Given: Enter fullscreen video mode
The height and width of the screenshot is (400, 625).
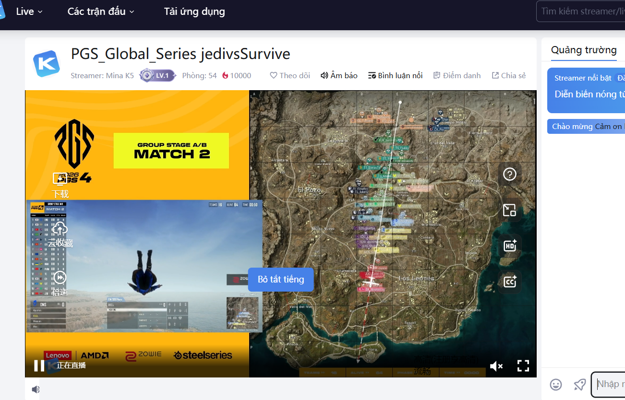Looking at the screenshot, I should [523, 366].
